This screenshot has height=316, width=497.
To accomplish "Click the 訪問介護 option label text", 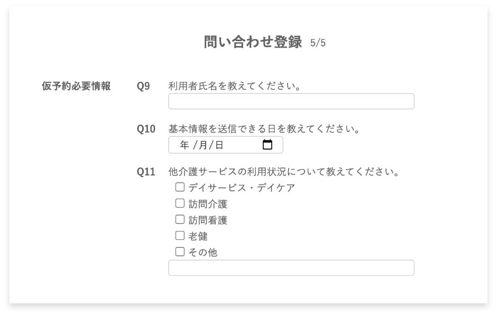I will (x=208, y=204).
